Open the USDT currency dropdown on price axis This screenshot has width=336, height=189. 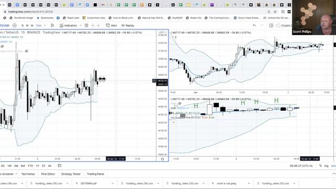click(162, 33)
